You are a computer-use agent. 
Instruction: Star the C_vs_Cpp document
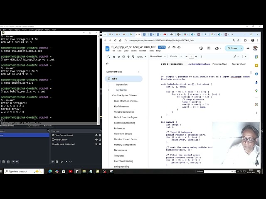pyautogui.click(x=169, y=47)
